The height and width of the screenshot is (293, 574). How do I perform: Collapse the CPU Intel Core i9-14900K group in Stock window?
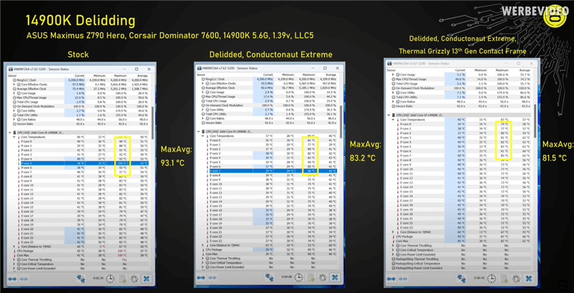point(10,132)
